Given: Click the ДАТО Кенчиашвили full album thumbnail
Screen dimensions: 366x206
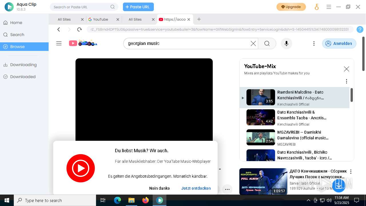Looking at the screenshot, I should tap(263, 181).
